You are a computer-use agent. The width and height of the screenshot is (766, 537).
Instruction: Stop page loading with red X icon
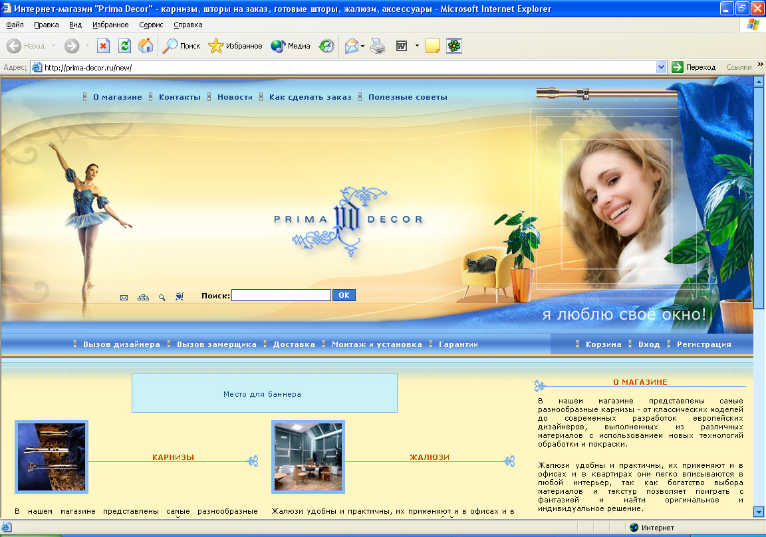point(103,46)
